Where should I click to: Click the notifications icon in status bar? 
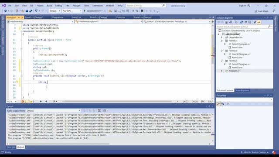(274, 152)
